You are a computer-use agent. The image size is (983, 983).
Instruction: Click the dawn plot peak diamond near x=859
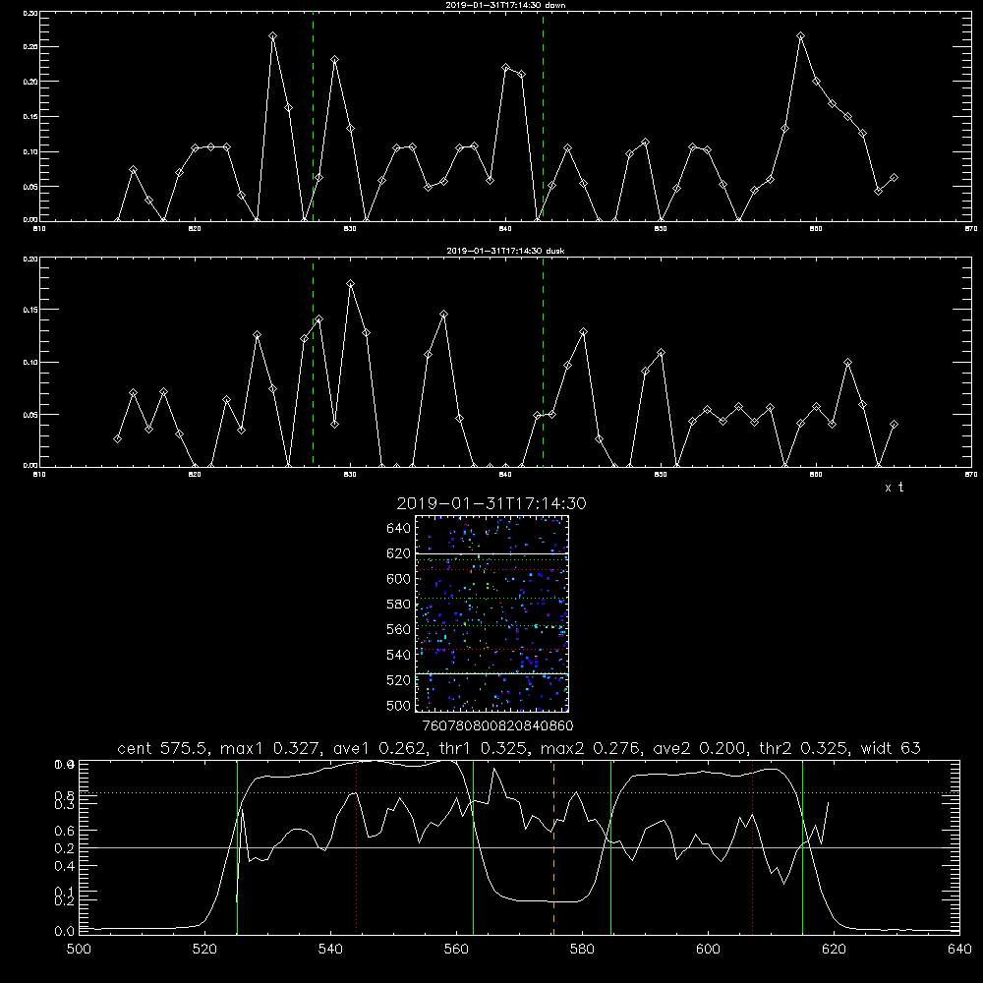[800, 36]
